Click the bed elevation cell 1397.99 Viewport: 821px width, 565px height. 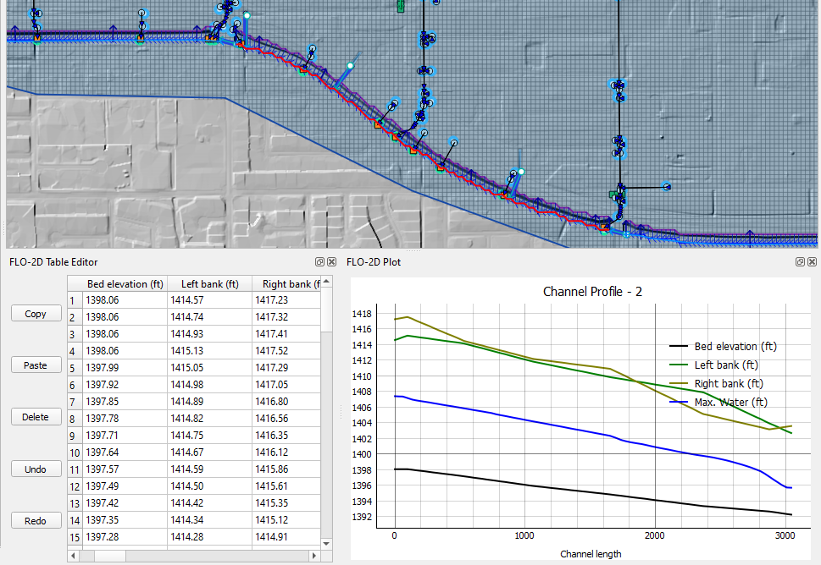point(125,368)
